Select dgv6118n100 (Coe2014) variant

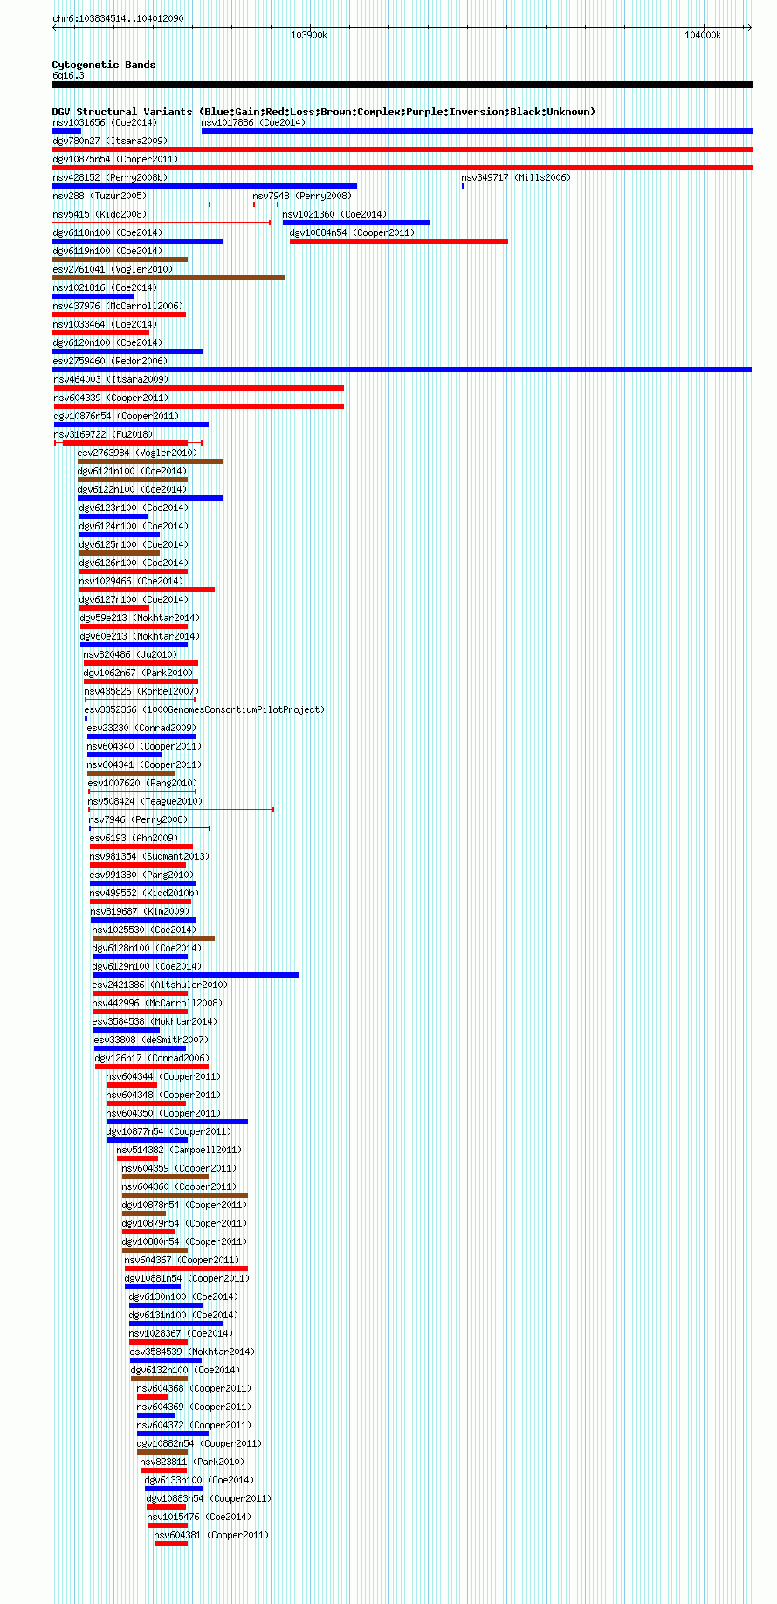click(x=107, y=233)
